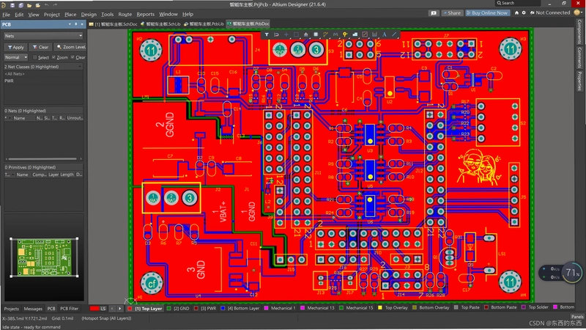This screenshot has width=586, height=330.
Task: Open the Panels button
Action: point(577,317)
